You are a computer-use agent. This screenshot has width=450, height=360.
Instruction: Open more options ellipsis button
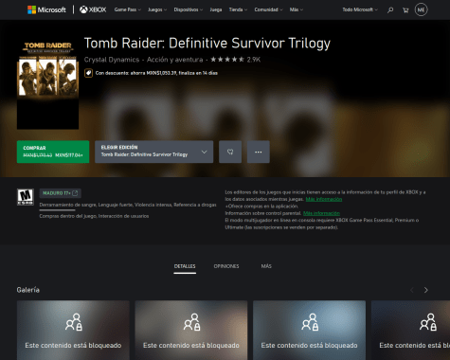pos(259,152)
